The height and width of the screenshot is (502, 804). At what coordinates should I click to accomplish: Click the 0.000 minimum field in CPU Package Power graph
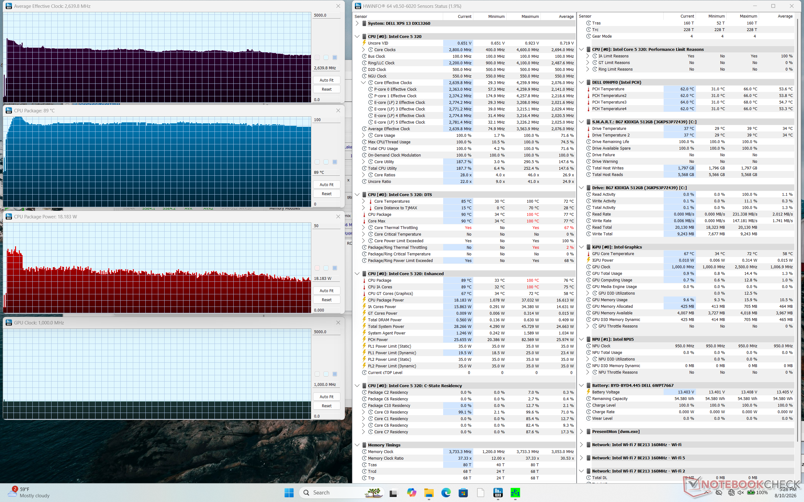click(327, 310)
